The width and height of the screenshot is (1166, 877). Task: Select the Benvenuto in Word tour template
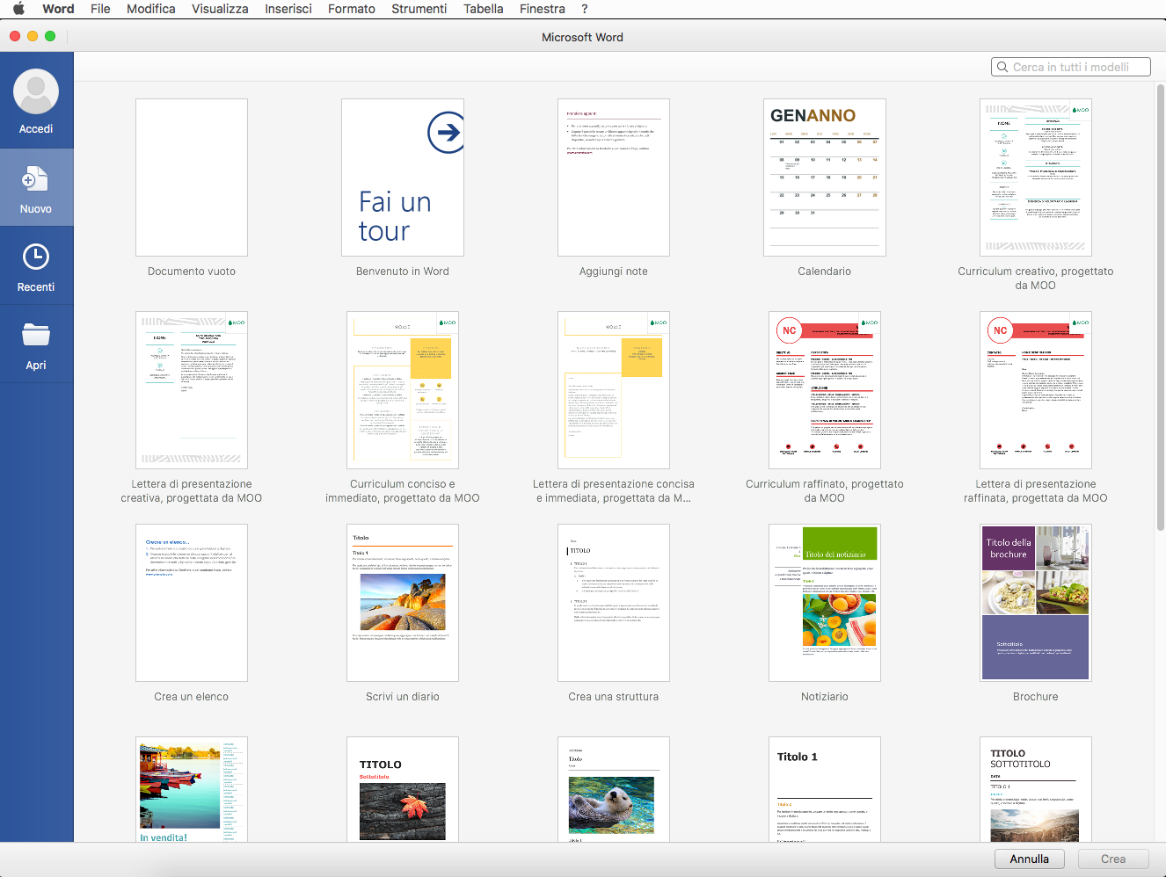click(403, 178)
